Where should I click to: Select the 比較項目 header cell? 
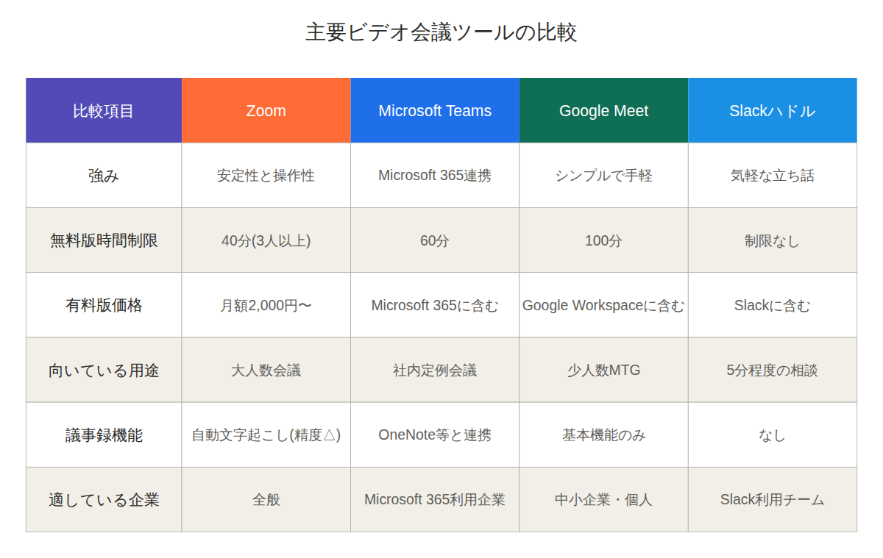coord(104,110)
